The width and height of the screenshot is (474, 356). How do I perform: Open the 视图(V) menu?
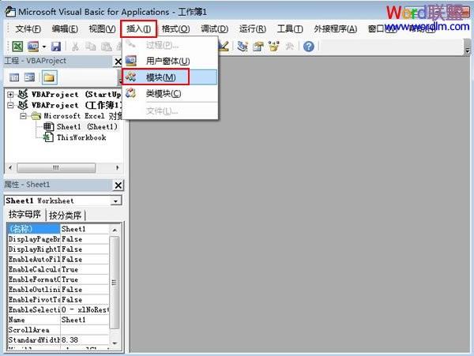click(102, 29)
